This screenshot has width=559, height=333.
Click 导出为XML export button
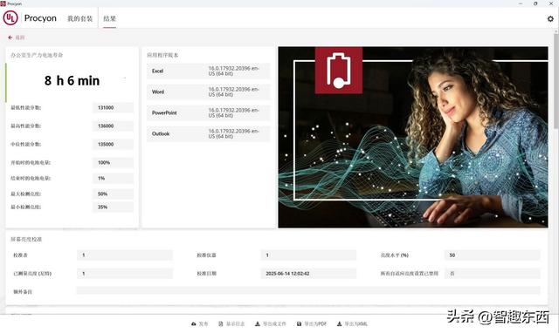352,323
